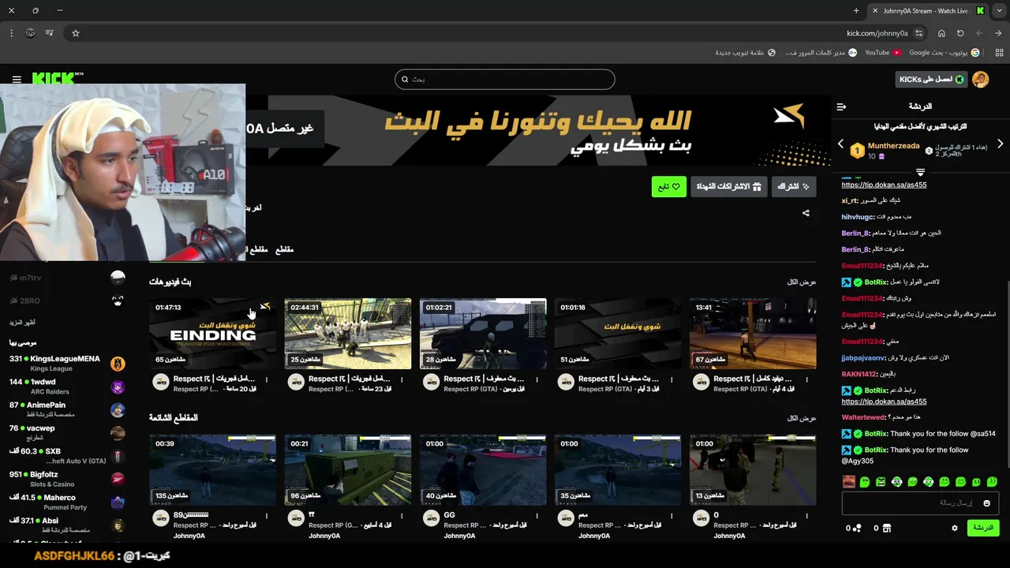Click the Kick search field
The image size is (1010, 568).
[505, 80]
